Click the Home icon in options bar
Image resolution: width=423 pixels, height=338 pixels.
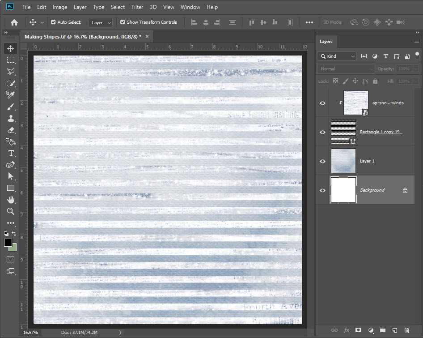14,22
